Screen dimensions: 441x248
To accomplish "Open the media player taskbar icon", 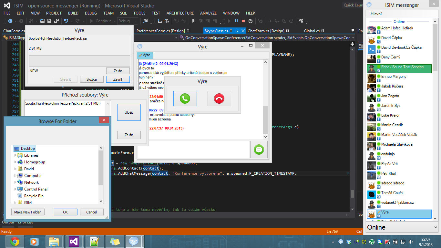I will click(34, 241).
